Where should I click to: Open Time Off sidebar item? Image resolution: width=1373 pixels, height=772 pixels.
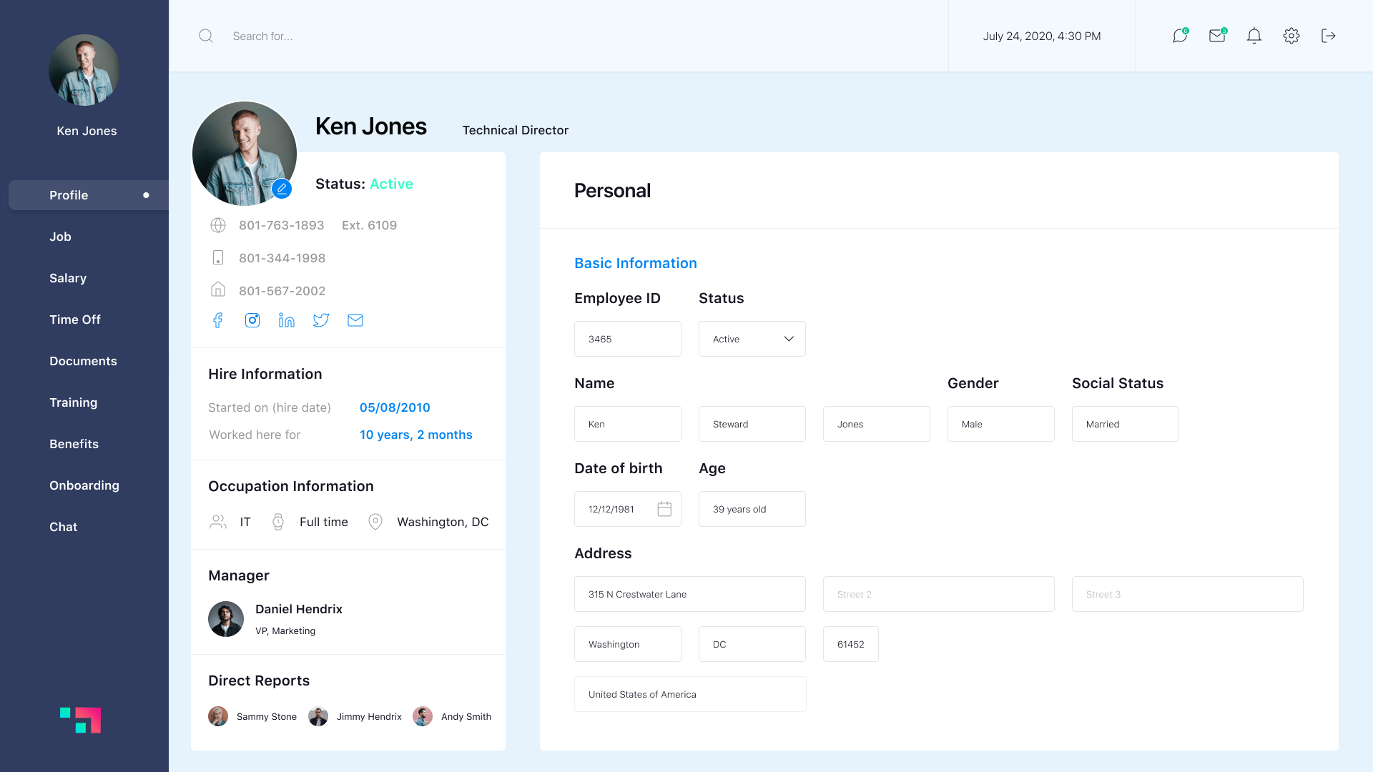tap(75, 320)
